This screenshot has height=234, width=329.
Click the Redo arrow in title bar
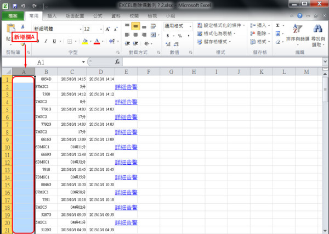35,6
